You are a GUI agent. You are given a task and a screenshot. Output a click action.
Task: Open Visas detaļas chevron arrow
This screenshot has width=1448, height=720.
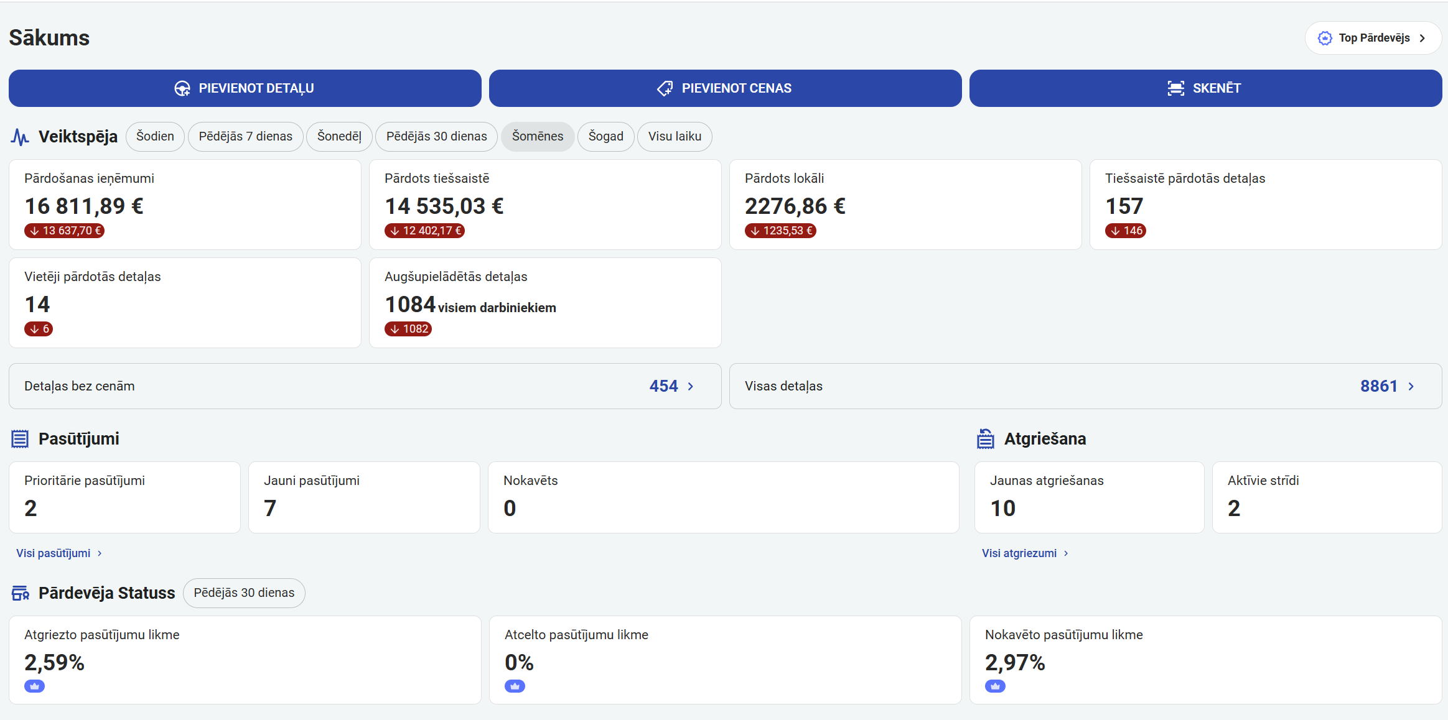pyautogui.click(x=1411, y=387)
